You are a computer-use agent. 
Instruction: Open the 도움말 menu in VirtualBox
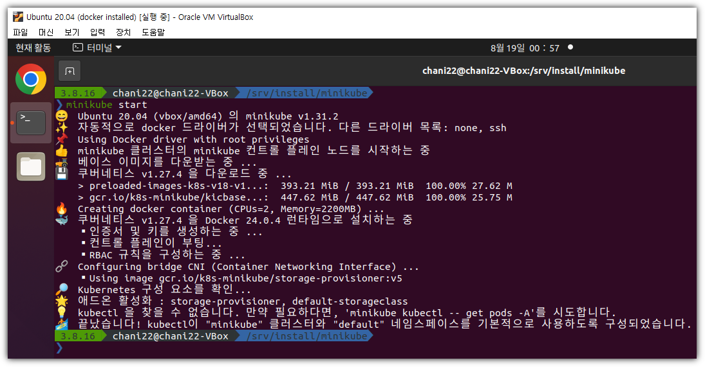(153, 32)
